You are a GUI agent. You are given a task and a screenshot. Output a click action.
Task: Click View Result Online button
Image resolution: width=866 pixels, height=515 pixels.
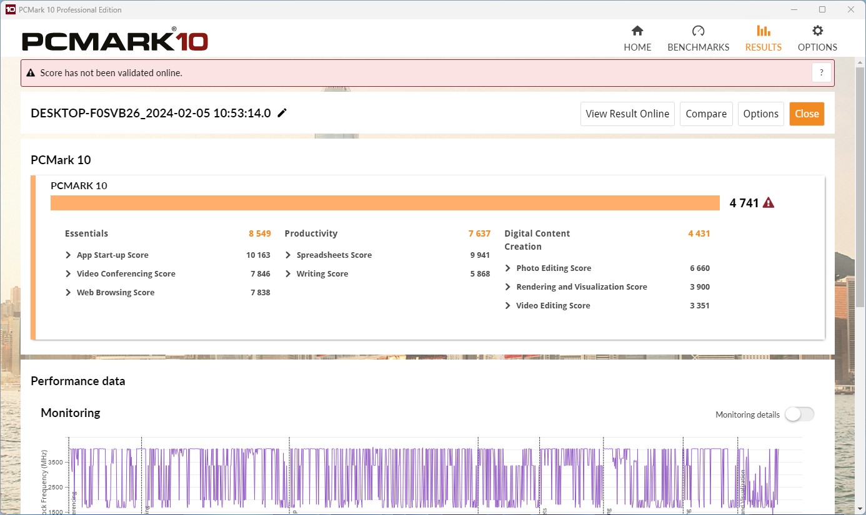[627, 114]
